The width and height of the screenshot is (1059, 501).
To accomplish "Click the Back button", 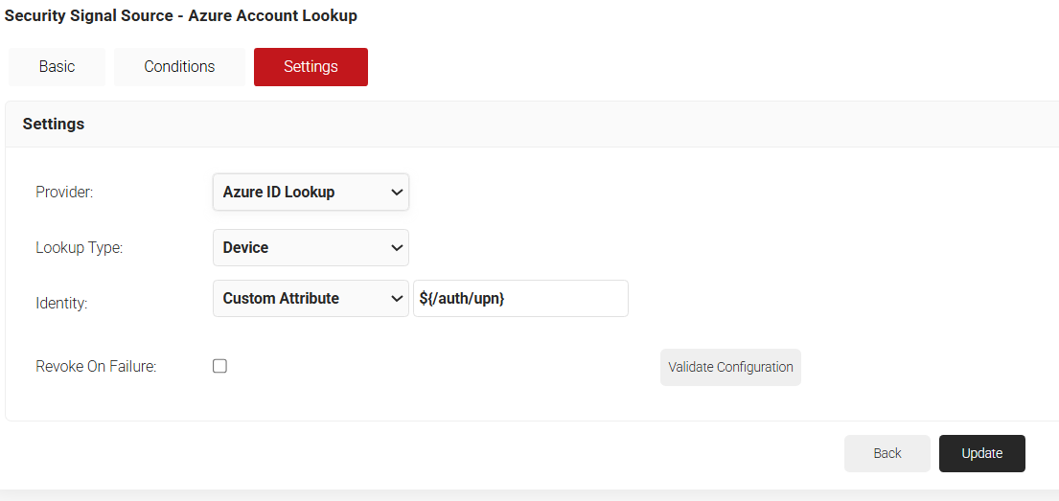I will 886,453.
